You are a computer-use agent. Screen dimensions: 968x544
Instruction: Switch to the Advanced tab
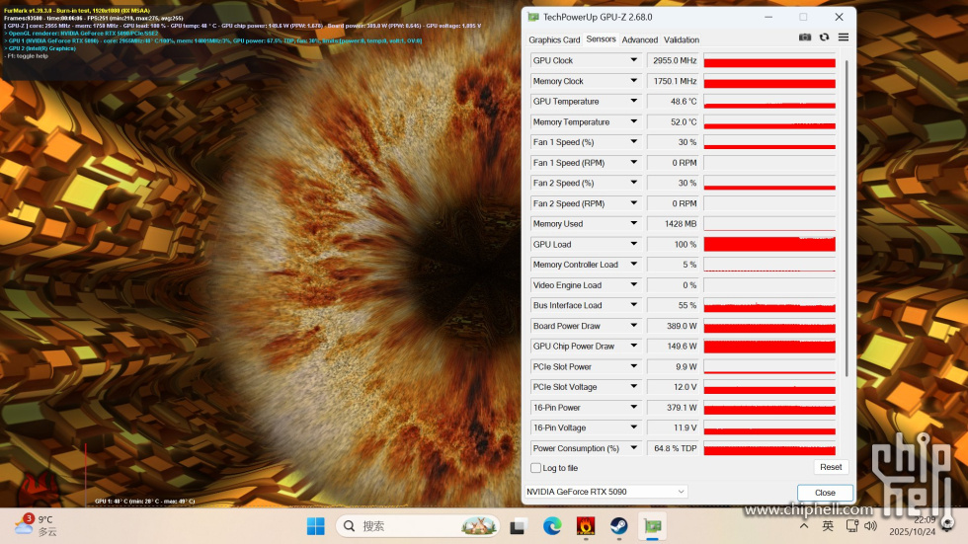[639, 39]
